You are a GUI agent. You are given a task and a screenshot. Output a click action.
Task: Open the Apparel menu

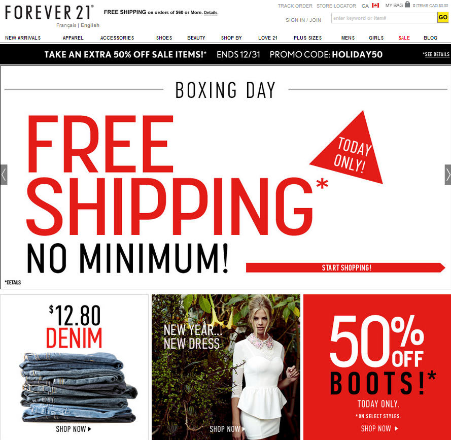point(73,38)
